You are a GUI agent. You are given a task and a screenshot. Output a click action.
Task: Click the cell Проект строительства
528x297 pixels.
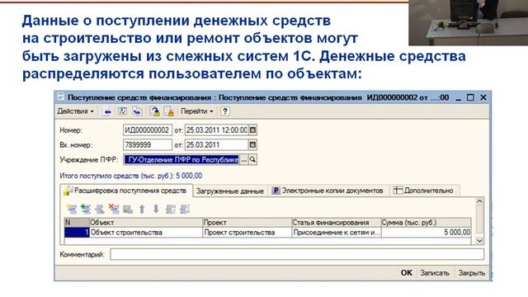pos(247,233)
